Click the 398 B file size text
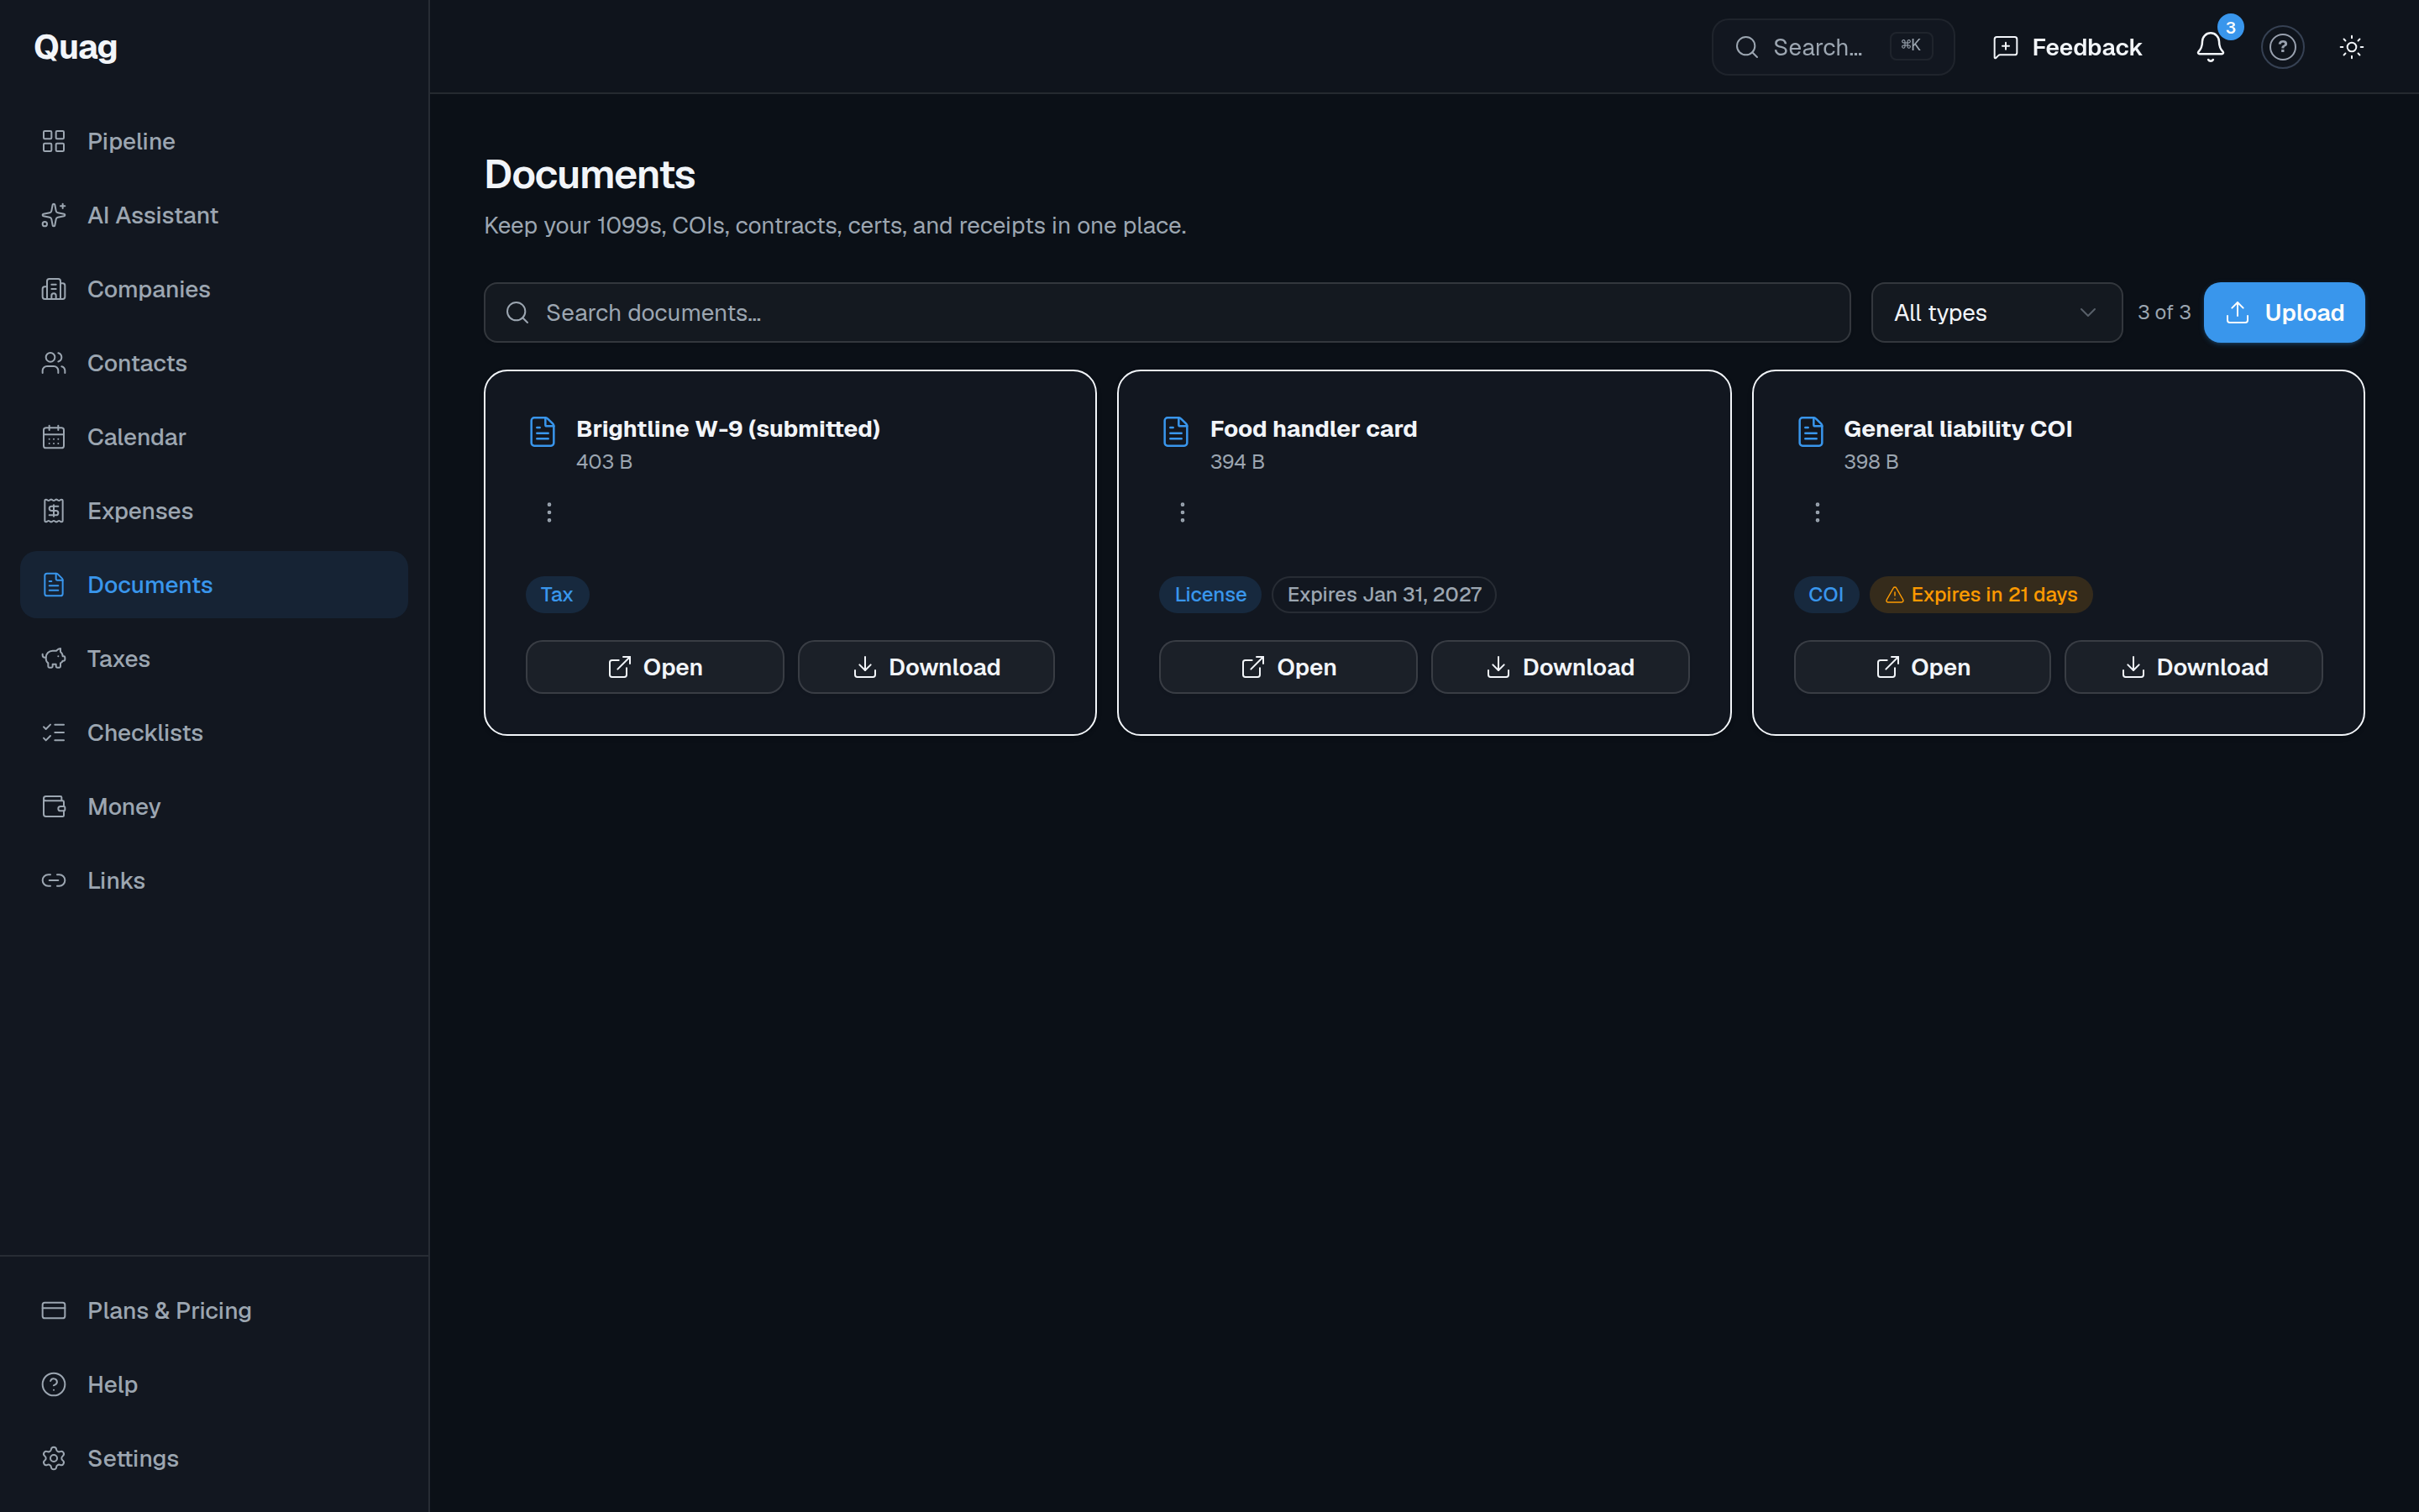The height and width of the screenshot is (1512, 2419). pos(1871,462)
